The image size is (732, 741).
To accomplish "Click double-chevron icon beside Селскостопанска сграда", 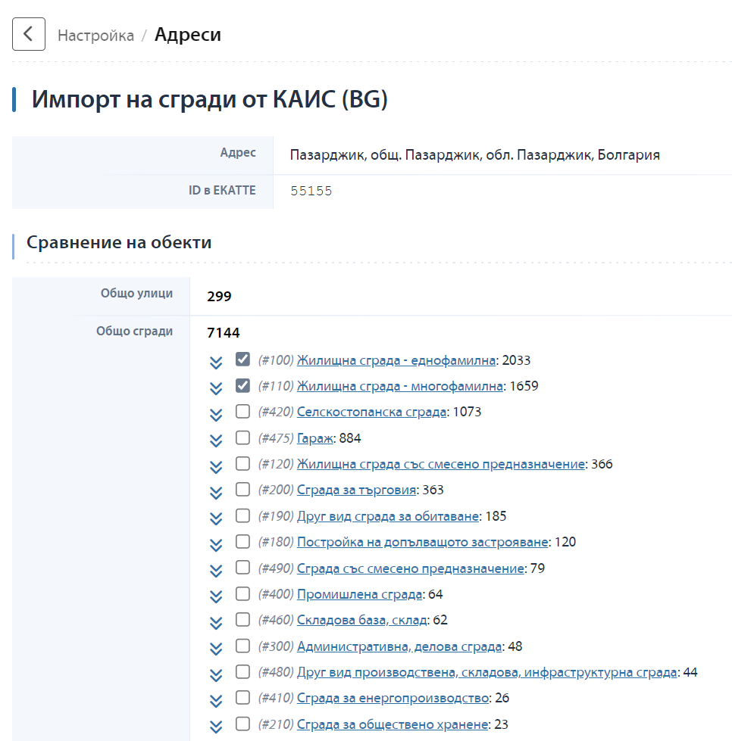I will click(216, 415).
